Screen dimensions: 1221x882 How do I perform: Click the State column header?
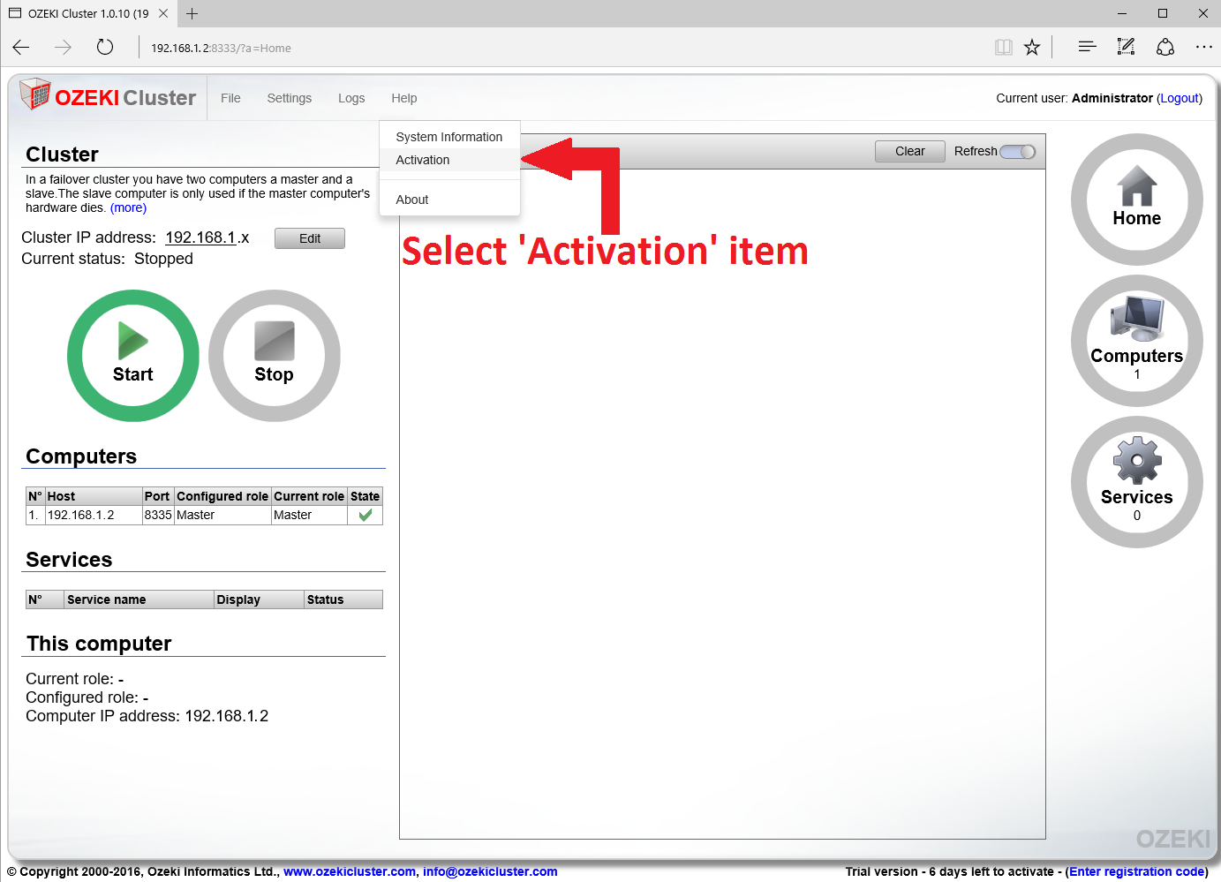(366, 496)
